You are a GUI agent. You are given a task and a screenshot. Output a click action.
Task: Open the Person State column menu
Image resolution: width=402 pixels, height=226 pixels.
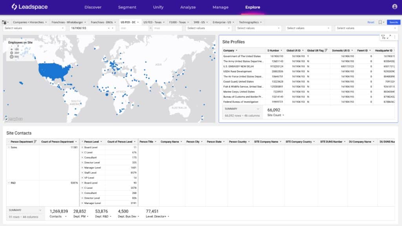[224, 142]
